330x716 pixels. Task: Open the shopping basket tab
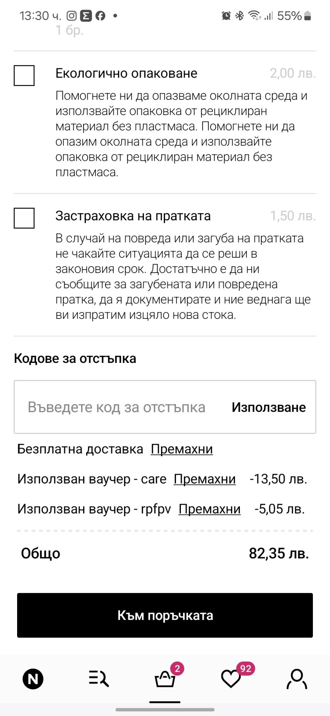[165, 679]
